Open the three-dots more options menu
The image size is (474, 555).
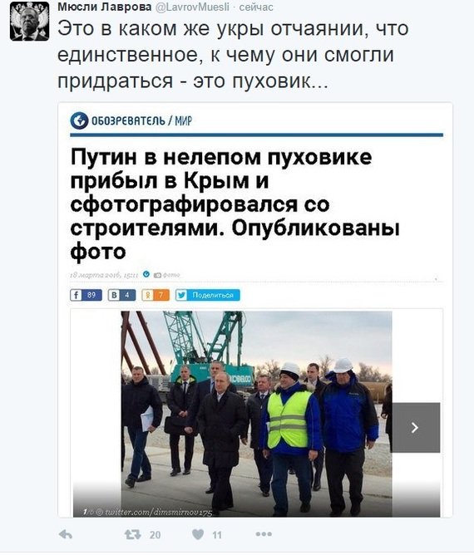point(264,533)
